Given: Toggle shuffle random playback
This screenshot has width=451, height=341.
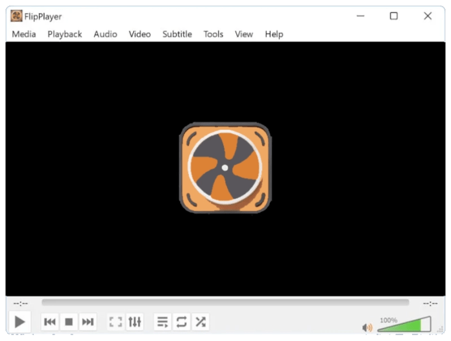Looking at the screenshot, I should coord(201,322).
